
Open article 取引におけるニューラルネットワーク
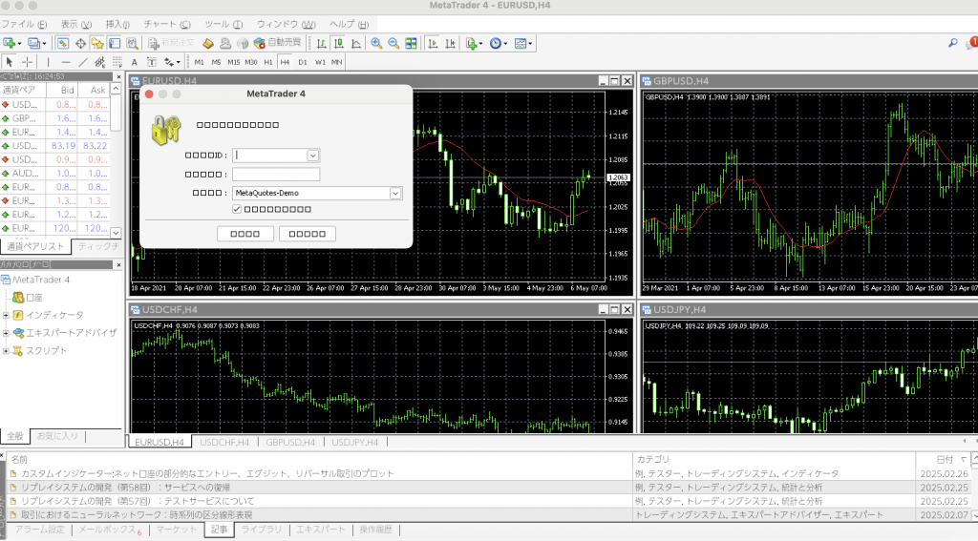coord(137,515)
